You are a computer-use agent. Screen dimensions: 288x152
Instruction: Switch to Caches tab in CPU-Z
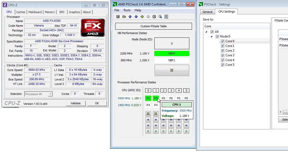point(21,12)
